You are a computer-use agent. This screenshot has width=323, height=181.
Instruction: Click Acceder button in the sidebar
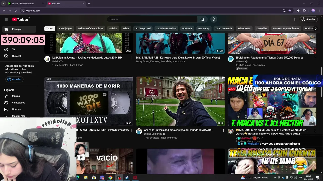point(14,79)
